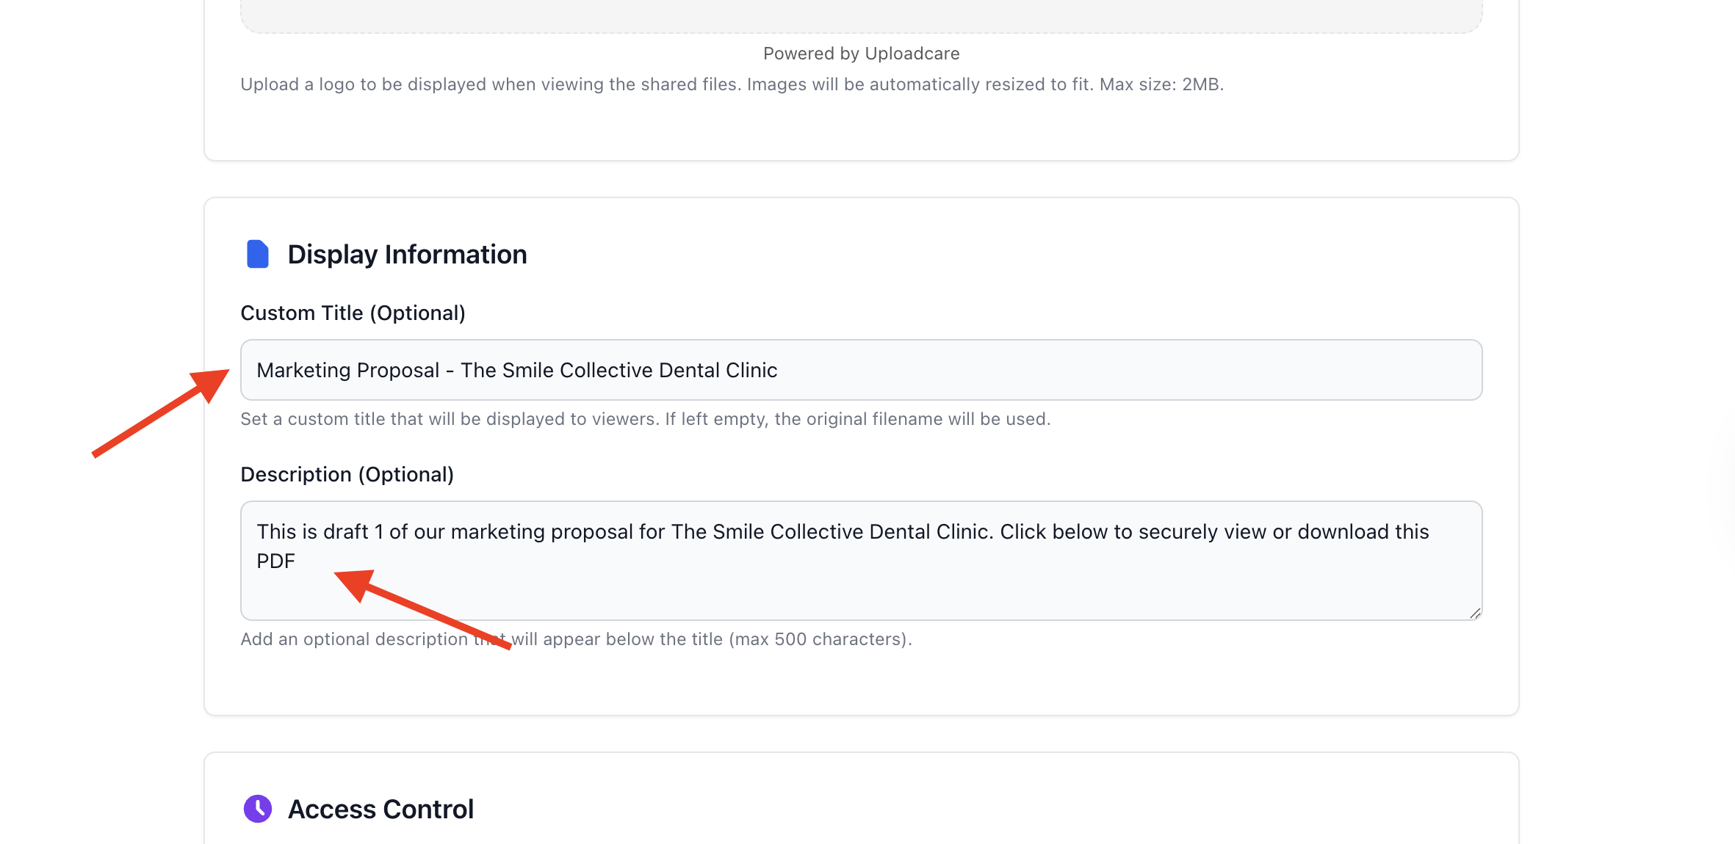This screenshot has width=1735, height=844.
Task: Click the "Access Control" section heading
Action: 380,810
